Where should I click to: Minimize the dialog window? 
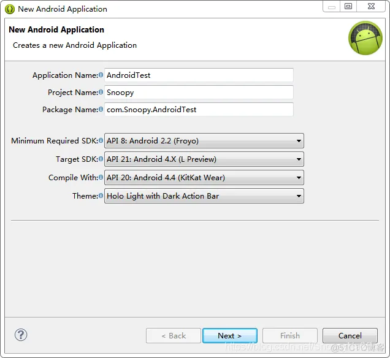click(x=332, y=6)
